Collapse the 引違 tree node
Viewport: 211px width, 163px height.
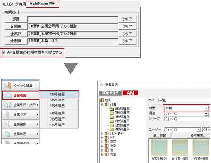pos(102,104)
